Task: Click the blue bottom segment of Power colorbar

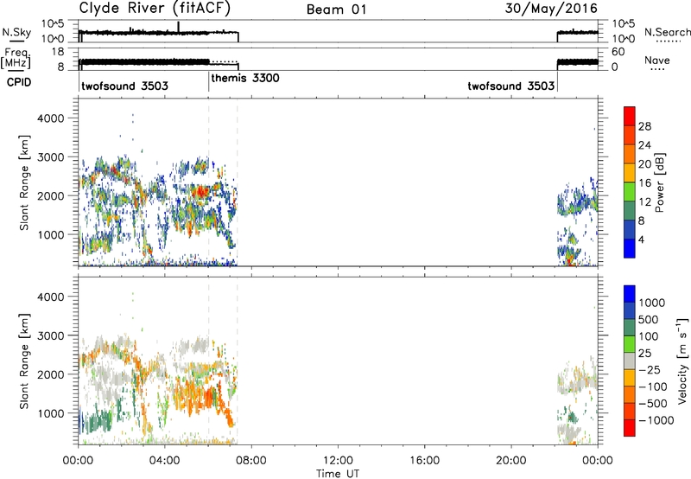Action: point(630,248)
